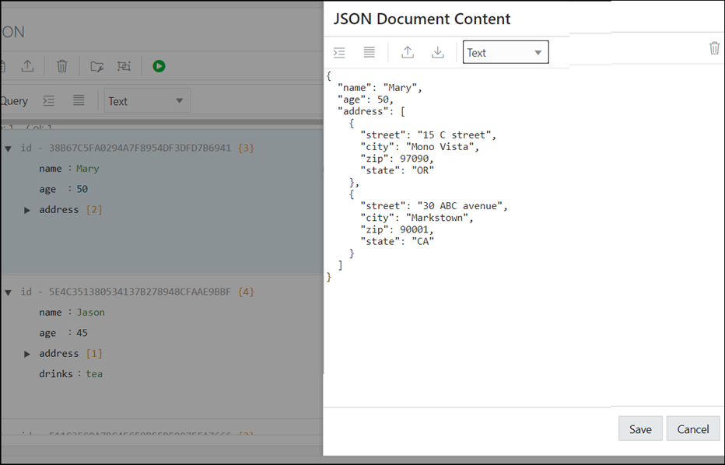The height and width of the screenshot is (465, 725).
Task: Click the JSON Document Content title
Action: tap(422, 19)
